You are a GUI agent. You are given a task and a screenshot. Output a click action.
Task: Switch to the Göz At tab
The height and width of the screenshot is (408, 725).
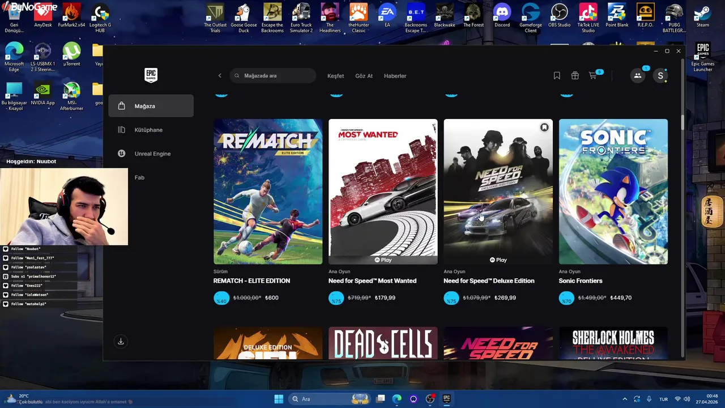point(364,76)
